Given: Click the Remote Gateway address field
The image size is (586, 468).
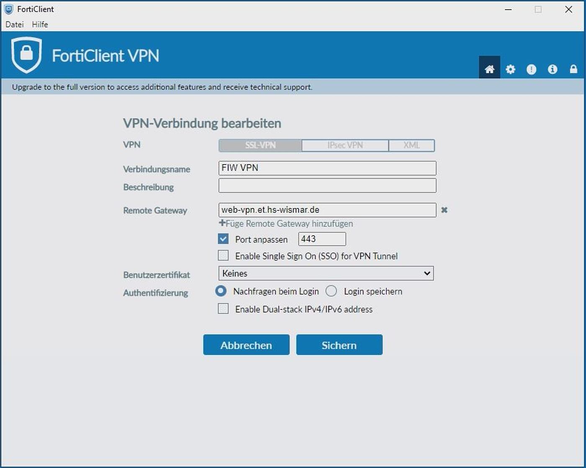Looking at the screenshot, I should (x=327, y=210).
